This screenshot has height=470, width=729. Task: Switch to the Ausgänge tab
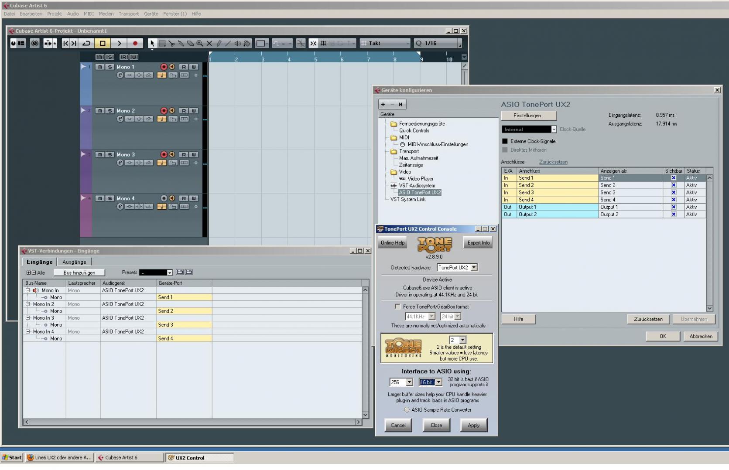(x=74, y=262)
